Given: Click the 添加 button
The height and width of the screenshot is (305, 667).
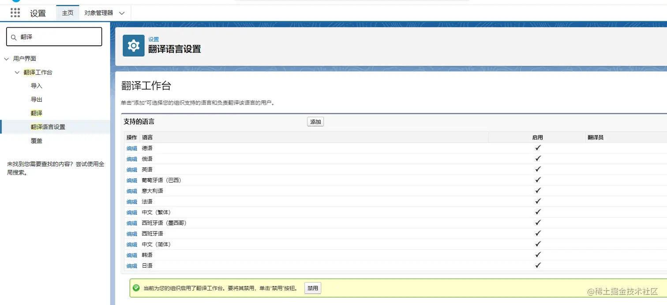Looking at the screenshot, I should pyautogui.click(x=315, y=122).
